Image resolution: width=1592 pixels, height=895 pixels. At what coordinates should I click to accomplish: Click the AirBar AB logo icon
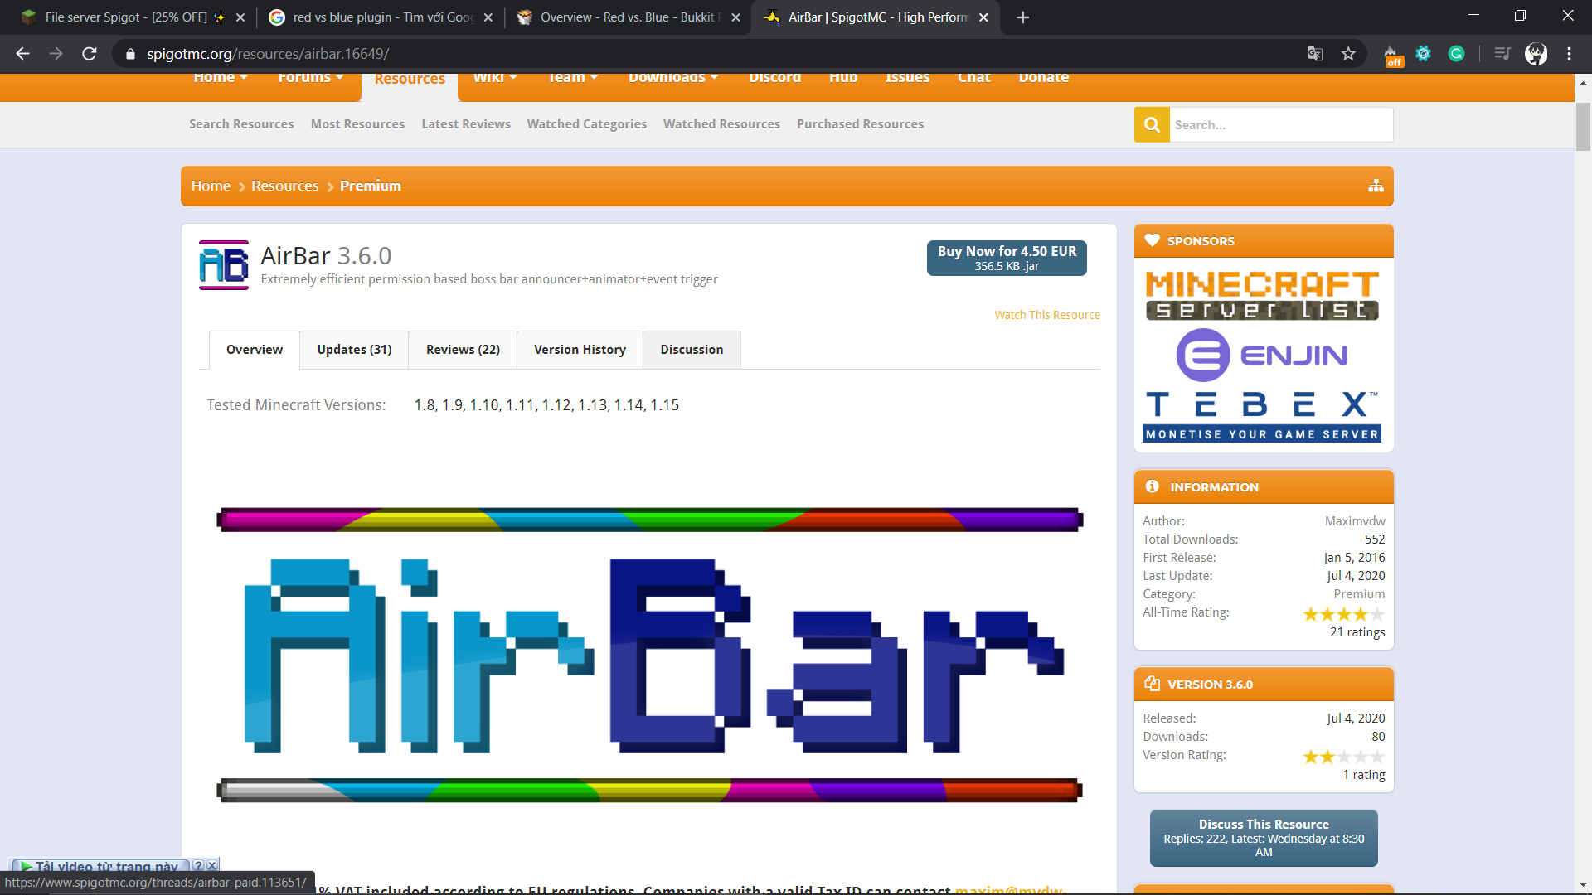pyautogui.click(x=223, y=265)
